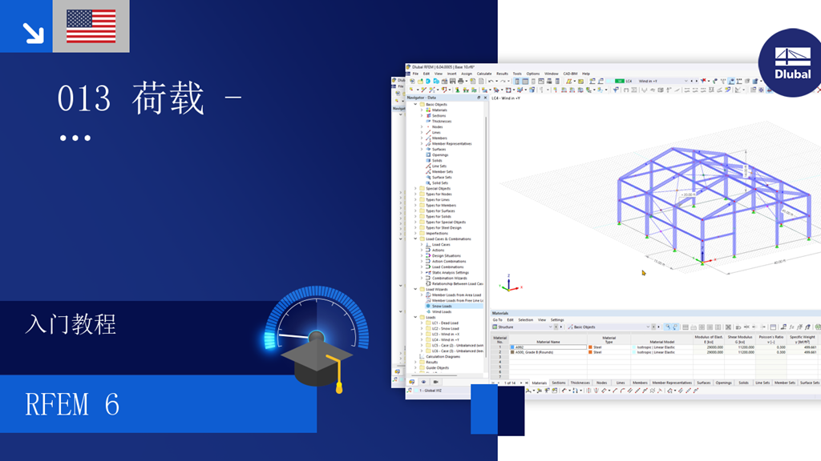This screenshot has width=821, height=461.
Task: Toggle second highlighted selection-sync icon in Materials toolbar
Action: pyautogui.click(x=675, y=327)
